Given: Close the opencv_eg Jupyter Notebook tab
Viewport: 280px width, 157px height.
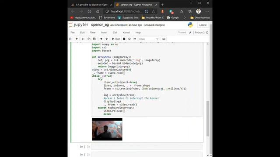Looking at the screenshot, I should [x=156, y=5].
